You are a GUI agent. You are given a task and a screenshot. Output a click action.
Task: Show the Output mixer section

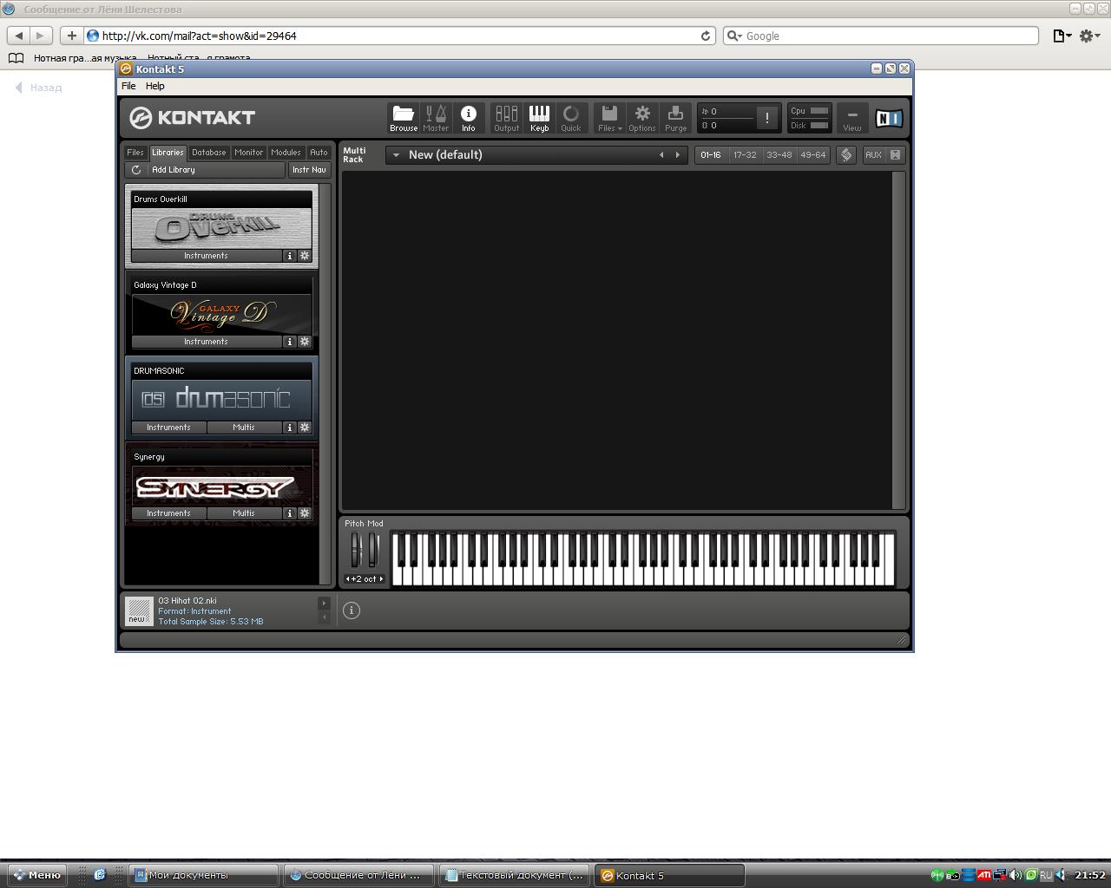tap(506, 118)
